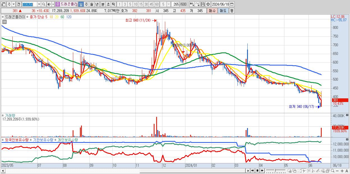The image size is (350, 174).
Task: Click the date field 2024/06/18
Action: (220, 4)
